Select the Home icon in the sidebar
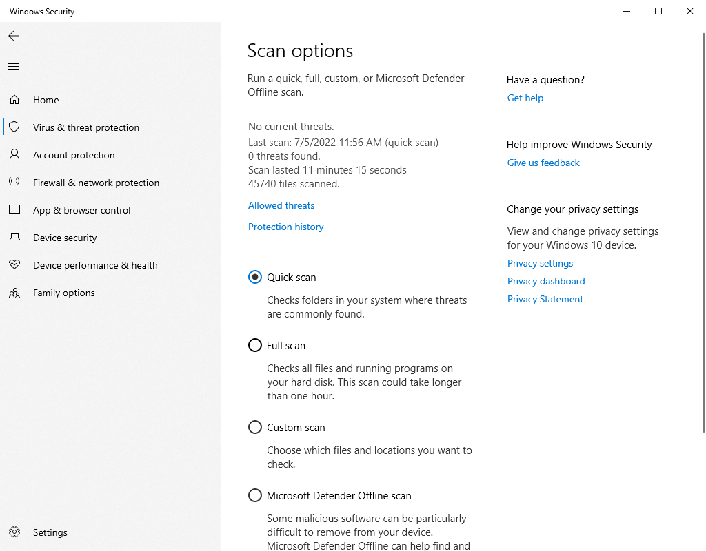The width and height of the screenshot is (706, 551). pos(14,99)
